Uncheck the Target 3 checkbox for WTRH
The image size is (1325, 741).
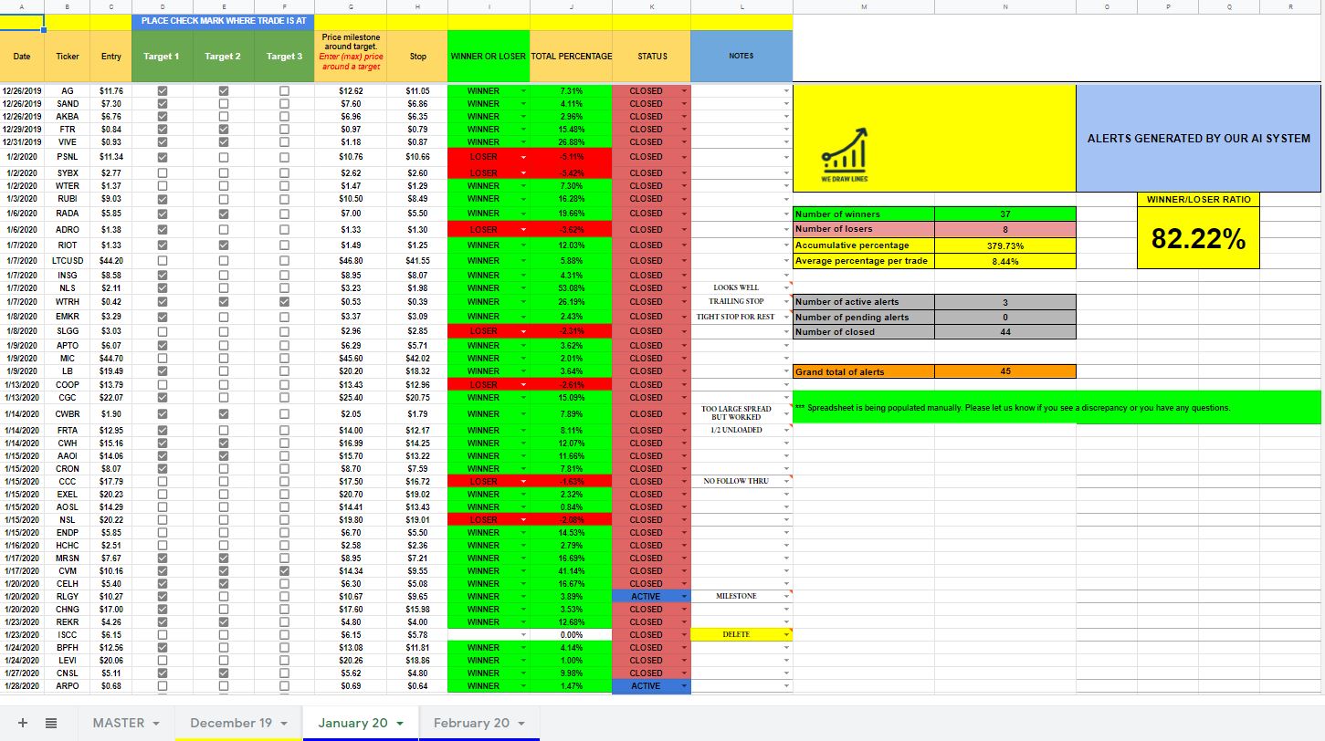click(x=284, y=301)
